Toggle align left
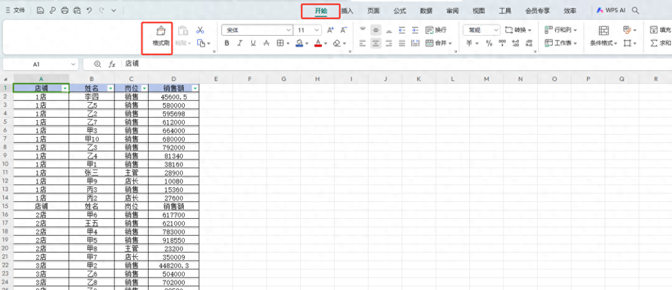Viewport: 672px width, 290px height. tap(363, 43)
